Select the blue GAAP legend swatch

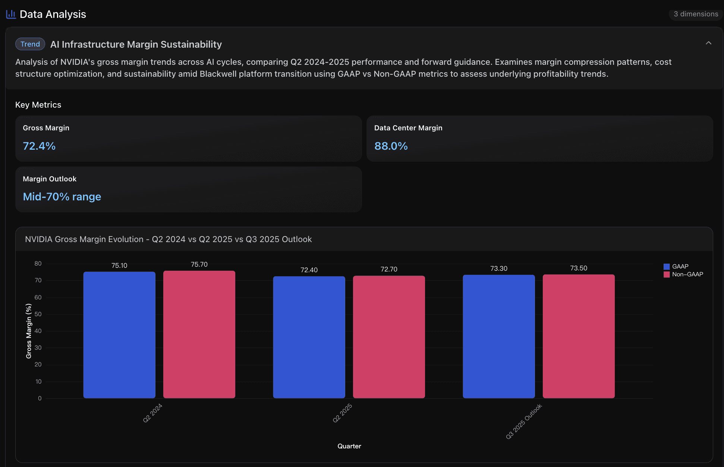click(666, 266)
